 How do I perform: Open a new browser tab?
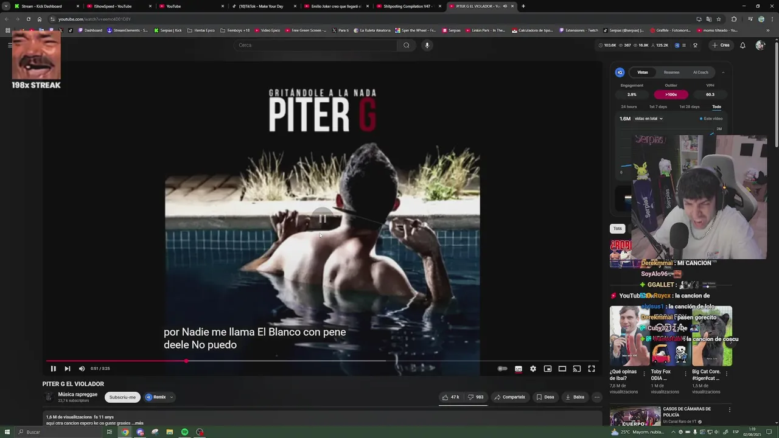(523, 6)
